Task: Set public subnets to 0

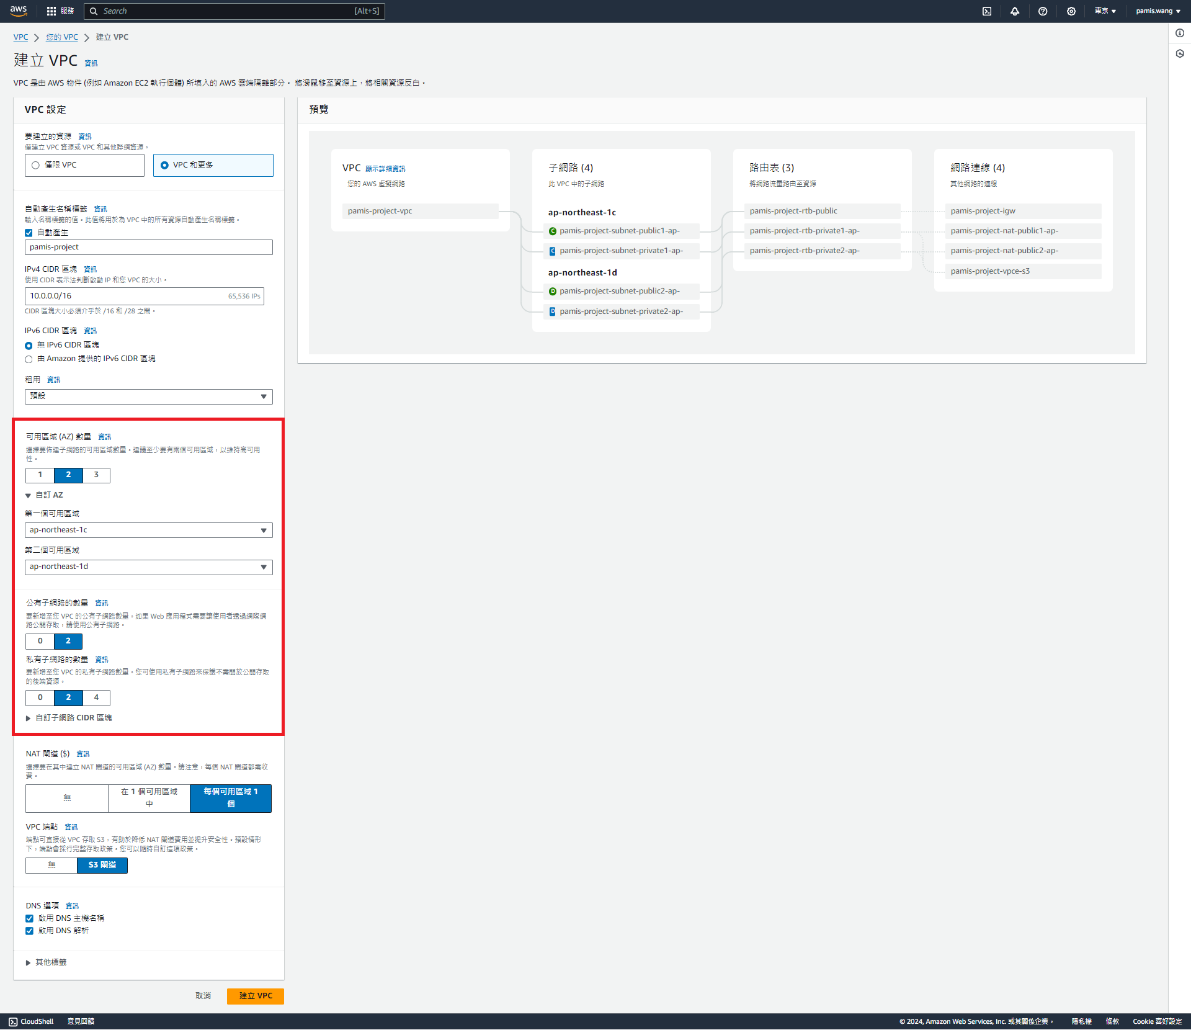Action: pyautogui.click(x=40, y=642)
